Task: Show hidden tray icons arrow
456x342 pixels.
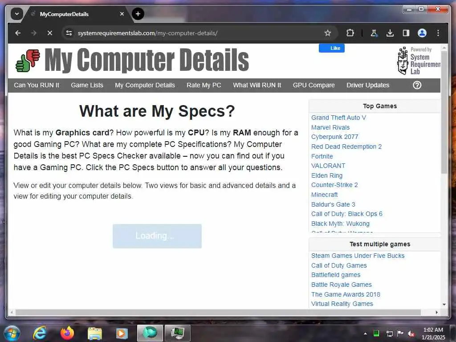Action: point(365,333)
